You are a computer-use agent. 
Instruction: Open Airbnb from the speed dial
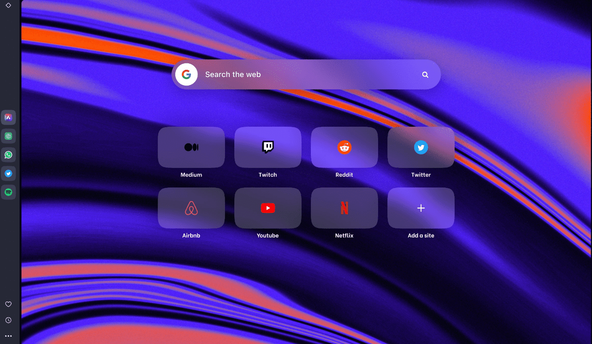pos(191,208)
